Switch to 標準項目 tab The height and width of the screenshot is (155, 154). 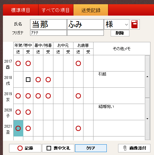click(x=21, y=10)
